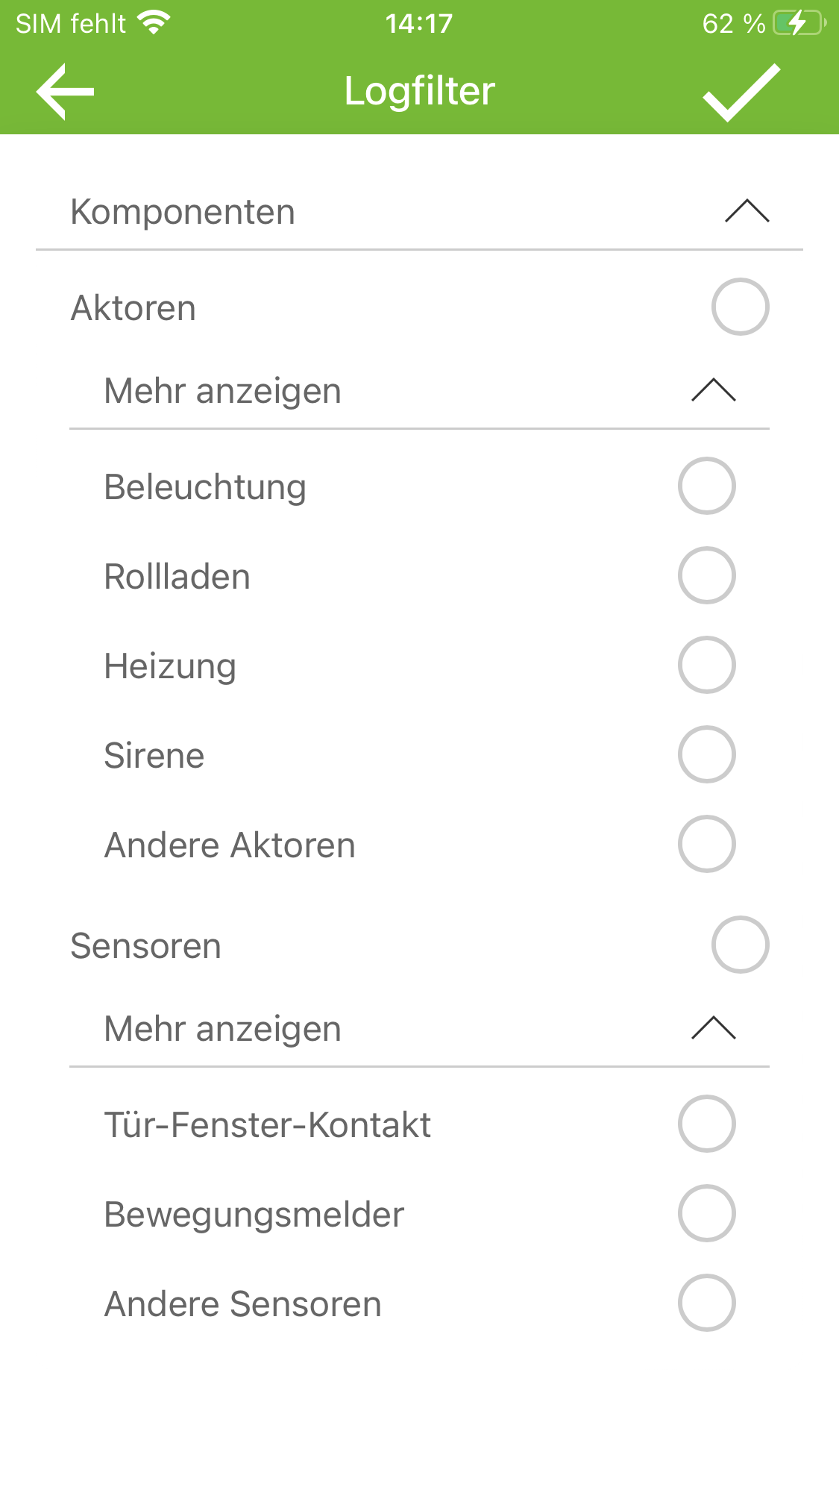Tap the Wi-Fi status icon

[154, 23]
